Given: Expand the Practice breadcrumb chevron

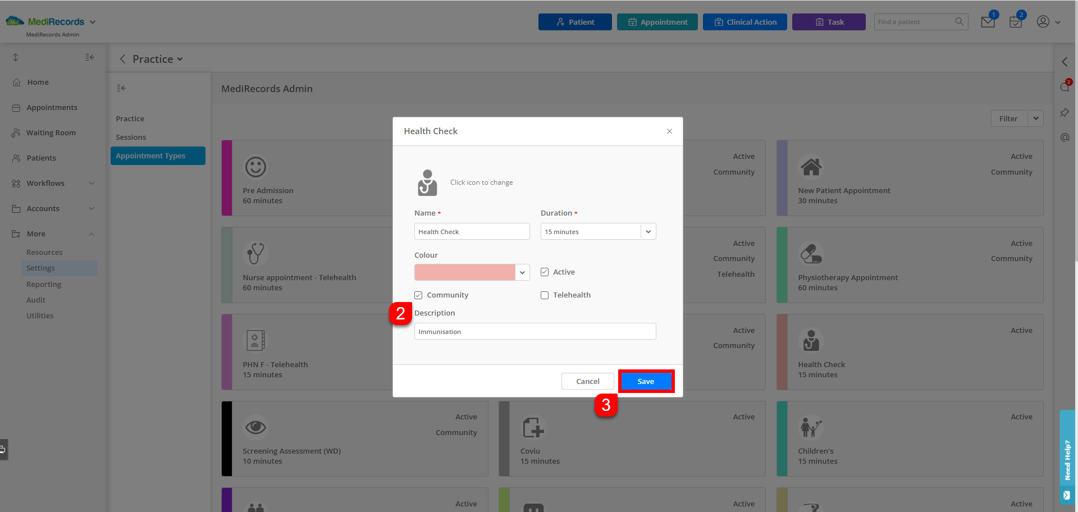Looking at the screenshot, I should coord(180,59).
